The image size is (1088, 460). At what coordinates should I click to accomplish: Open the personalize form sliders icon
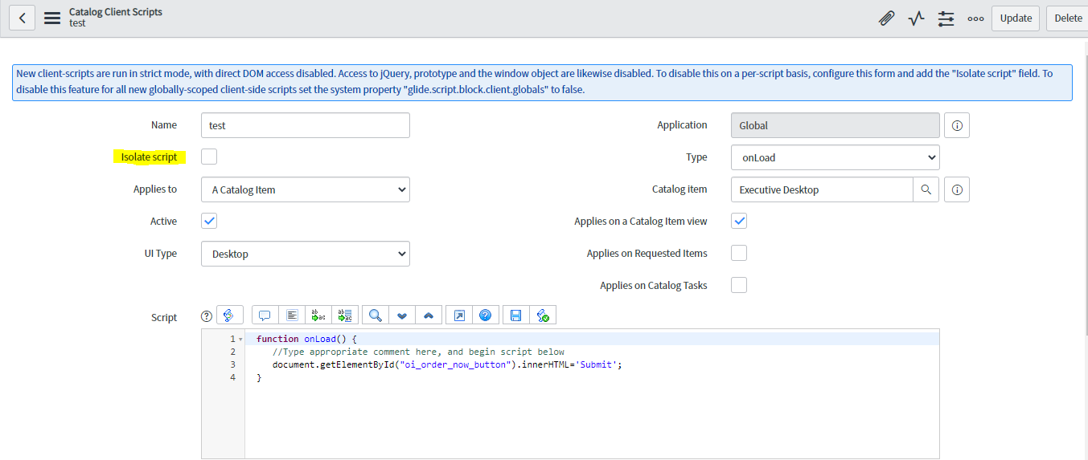[946, 18]
